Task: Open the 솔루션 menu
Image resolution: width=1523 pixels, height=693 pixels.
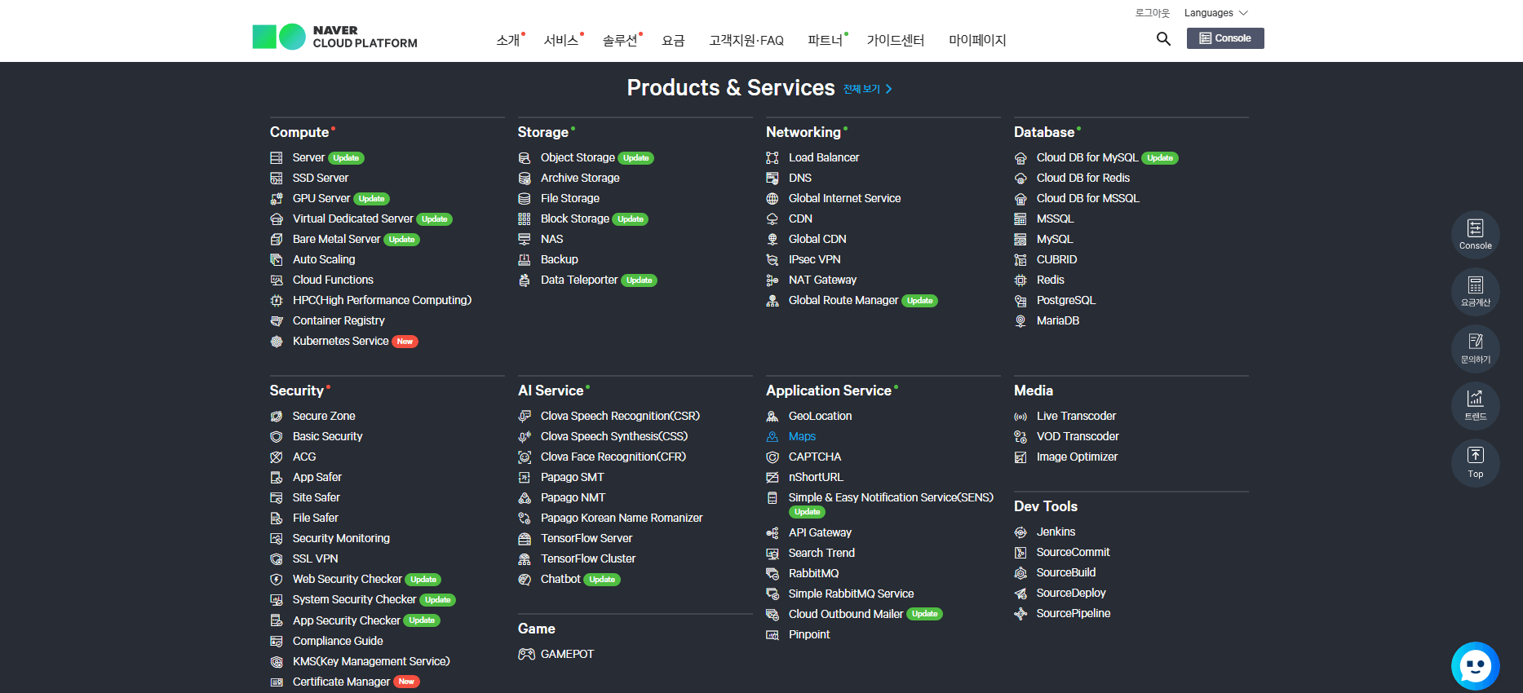Action: coord(622,40)
